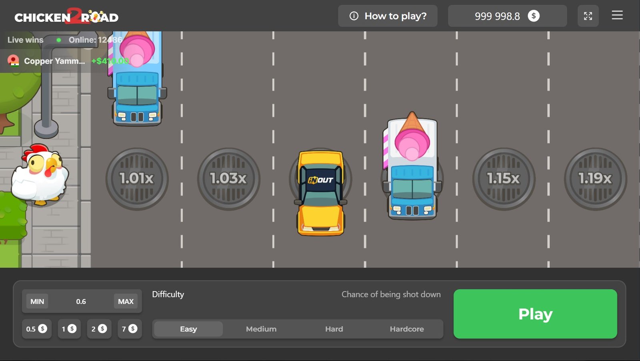The image size is (640, 361).
Task: Set bet to MIN
Action: [x=37, y=301]
